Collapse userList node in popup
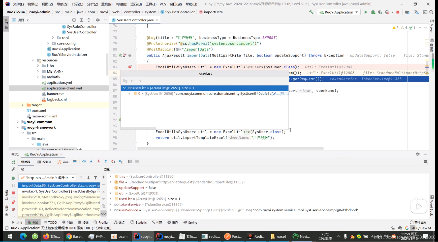The height and width of the screenshot is (242, 438). 124,88
